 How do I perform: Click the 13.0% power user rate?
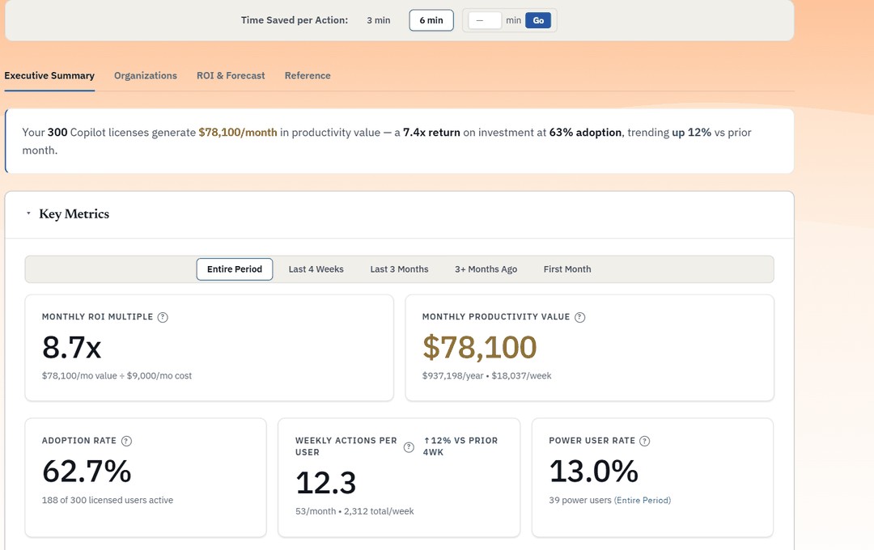coord(594,472)
